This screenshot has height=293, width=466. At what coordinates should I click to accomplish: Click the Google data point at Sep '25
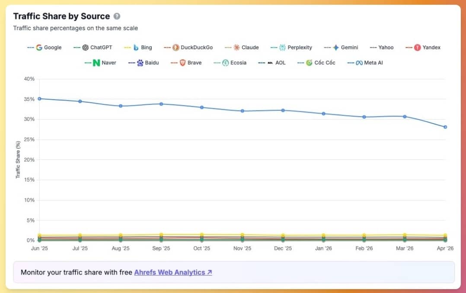pos(161,104)
